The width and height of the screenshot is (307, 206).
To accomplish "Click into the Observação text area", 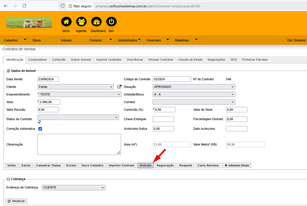I will (x=79, y=144).
